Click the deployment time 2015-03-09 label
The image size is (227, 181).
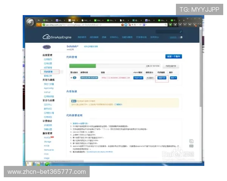click(x=89, y=78)
